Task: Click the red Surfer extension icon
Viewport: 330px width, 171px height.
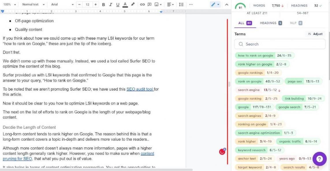Action: pos(222,151)
